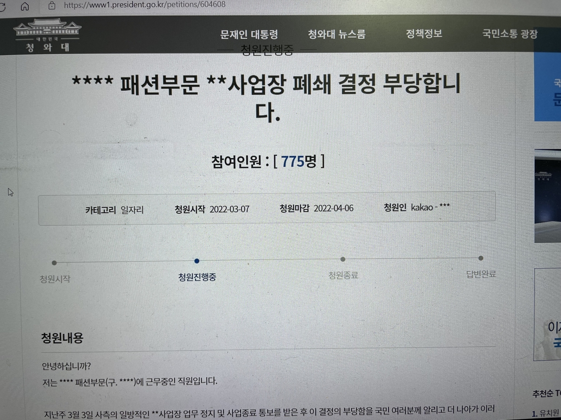
Task: Open the 청와대 뉴스룸 menu
Action: [336, 34]
